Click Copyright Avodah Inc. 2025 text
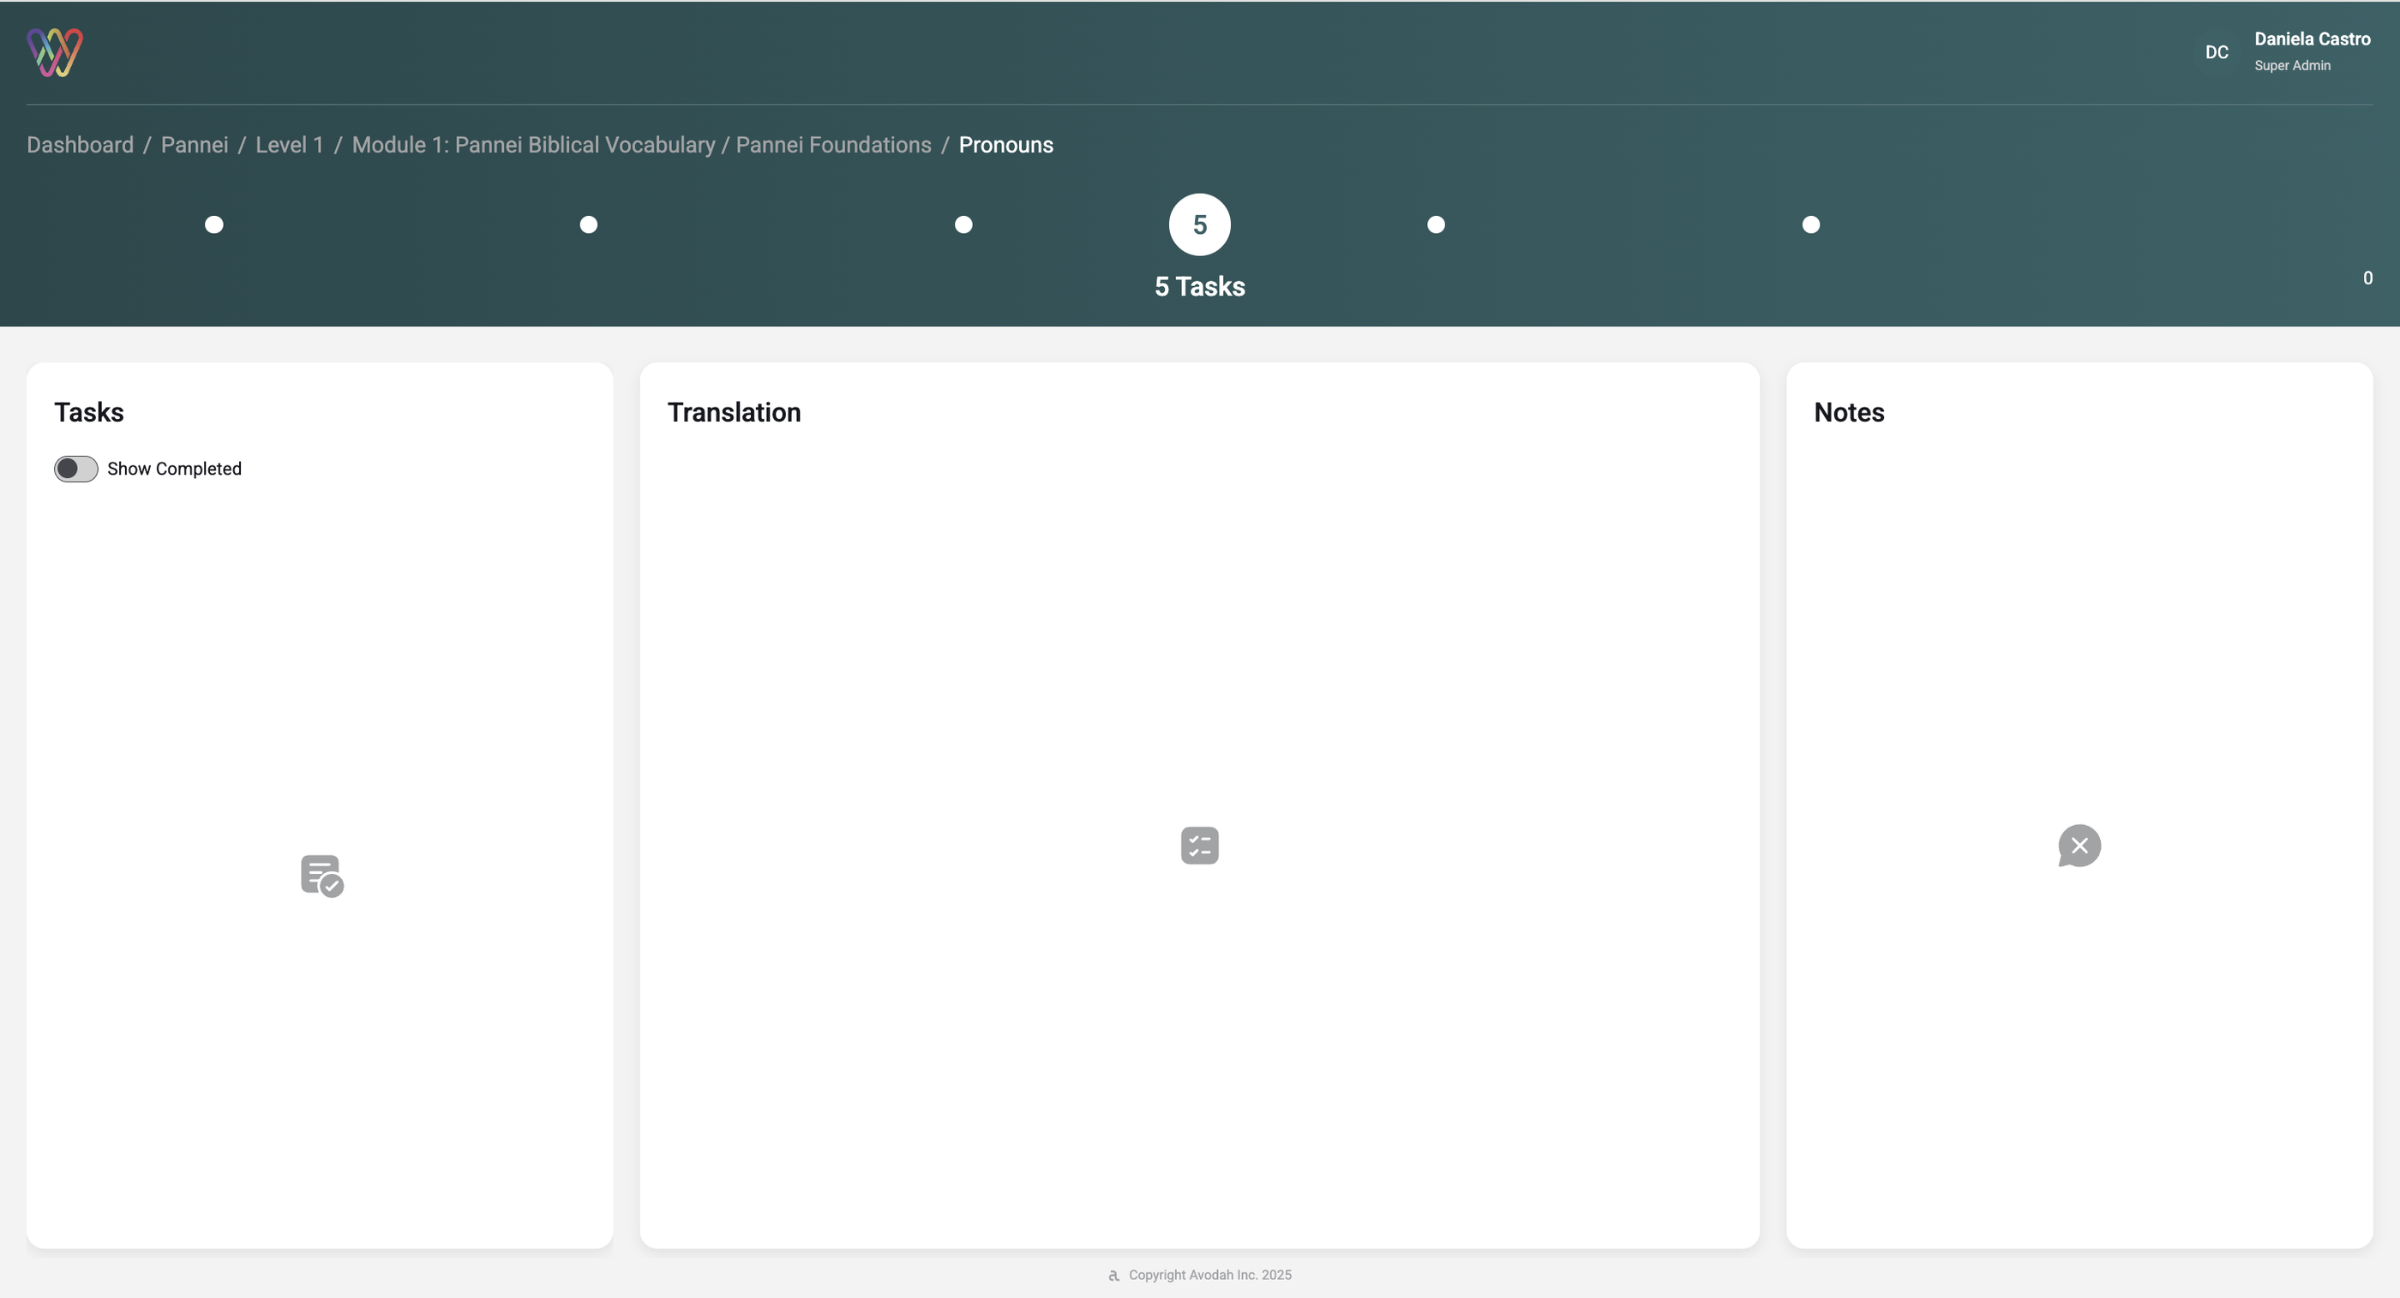Viewport: 2400px width, 1298px height. (x=1209, y=1276)
